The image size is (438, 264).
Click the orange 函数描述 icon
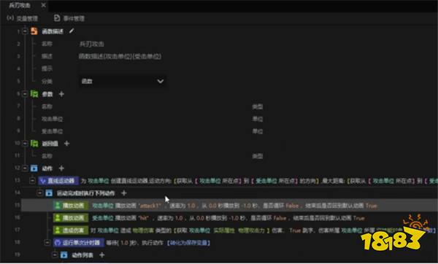pyautogui.click(x=34, y=31)
